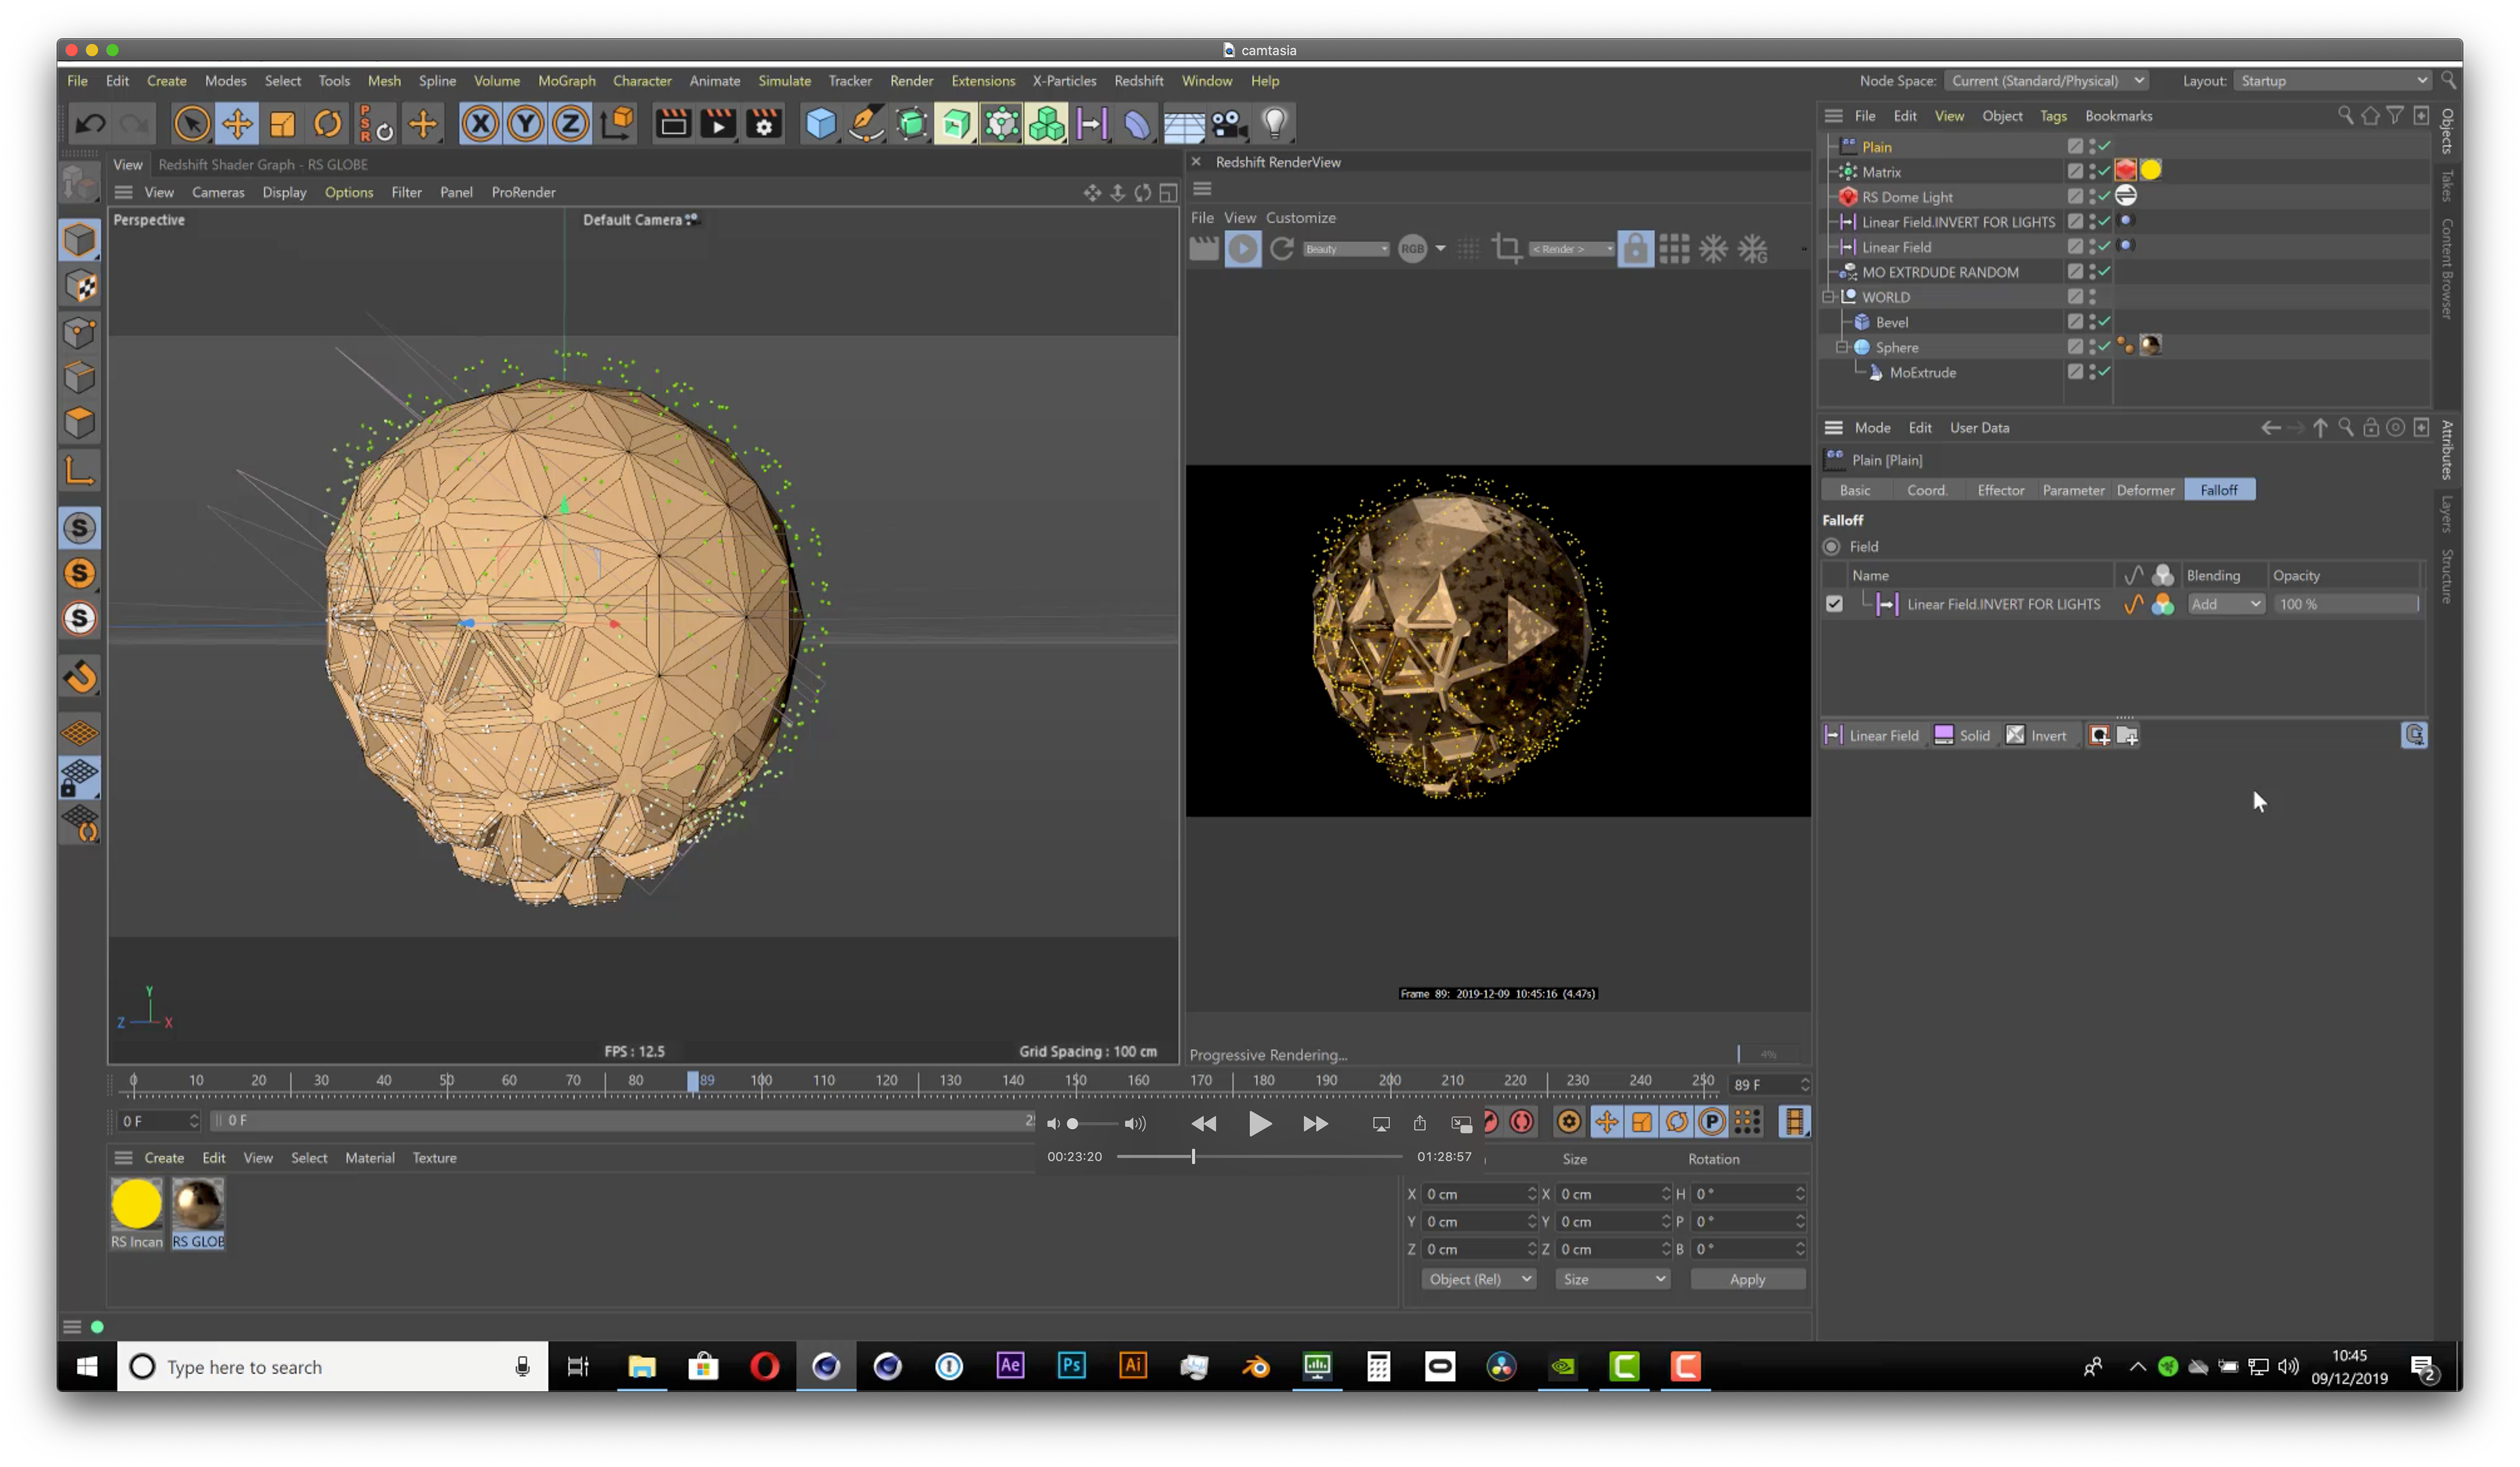The height and width of the screenshot is (1467, 2520).
Task: Select the Rotate tool
Action: [327, 124]
